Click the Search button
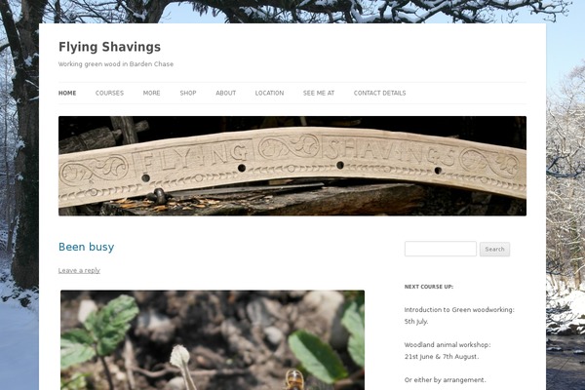This screenshot has width=585, height=390. coord(494,249)
